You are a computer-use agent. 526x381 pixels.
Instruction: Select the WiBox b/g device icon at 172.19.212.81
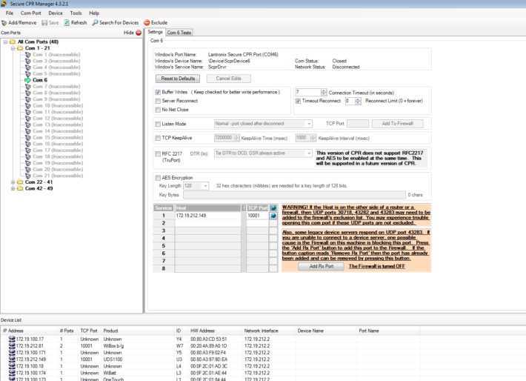(x=11, y=345)
